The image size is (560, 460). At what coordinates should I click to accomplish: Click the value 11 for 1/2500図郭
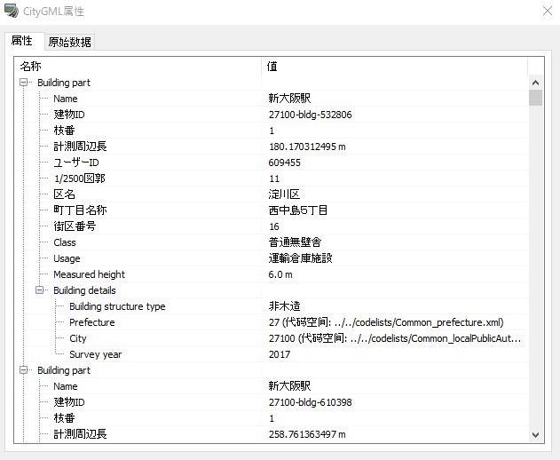pos(274,178)
